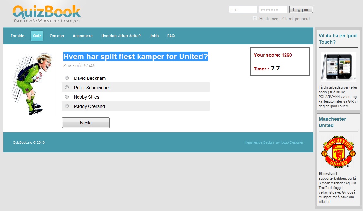Image resolution: width=363 pixels, height=211 pixels.
Task: Open Hvordan virker dette? page
Action: (121, 36)
